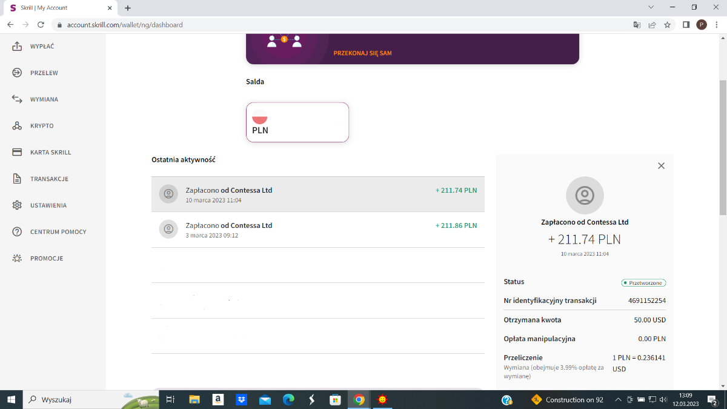Click the Centrum Pomocy question mark icon
Screen dimensions: 727x409
coord(18,232)
